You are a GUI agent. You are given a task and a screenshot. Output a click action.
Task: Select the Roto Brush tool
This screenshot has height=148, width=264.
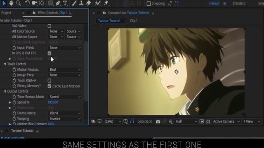pyautogui.click(x=97, y=3)
